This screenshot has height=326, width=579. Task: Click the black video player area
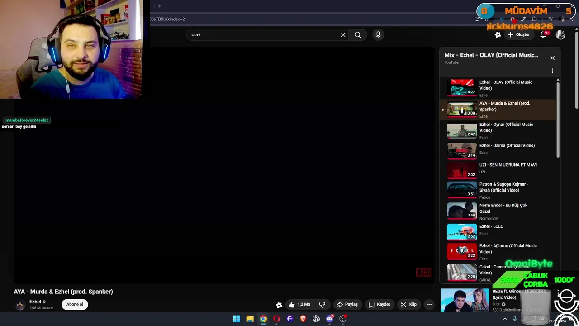(x=224, y=165)
